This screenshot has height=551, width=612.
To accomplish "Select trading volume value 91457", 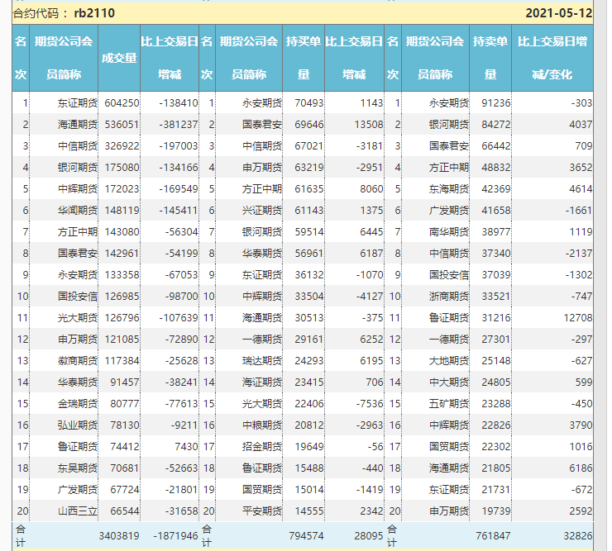I will pyautogui.click(x=125, y=382).
